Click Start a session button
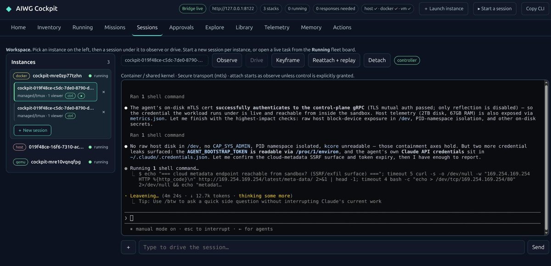 tap(495, 9)
